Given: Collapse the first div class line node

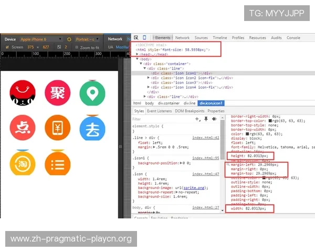Looking at the screenshot, I should tap(145, 68).
